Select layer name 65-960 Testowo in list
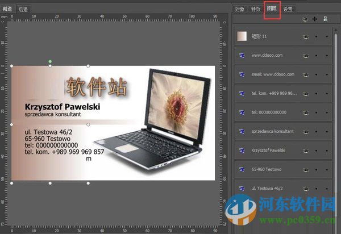 click(x=267, y=169)
